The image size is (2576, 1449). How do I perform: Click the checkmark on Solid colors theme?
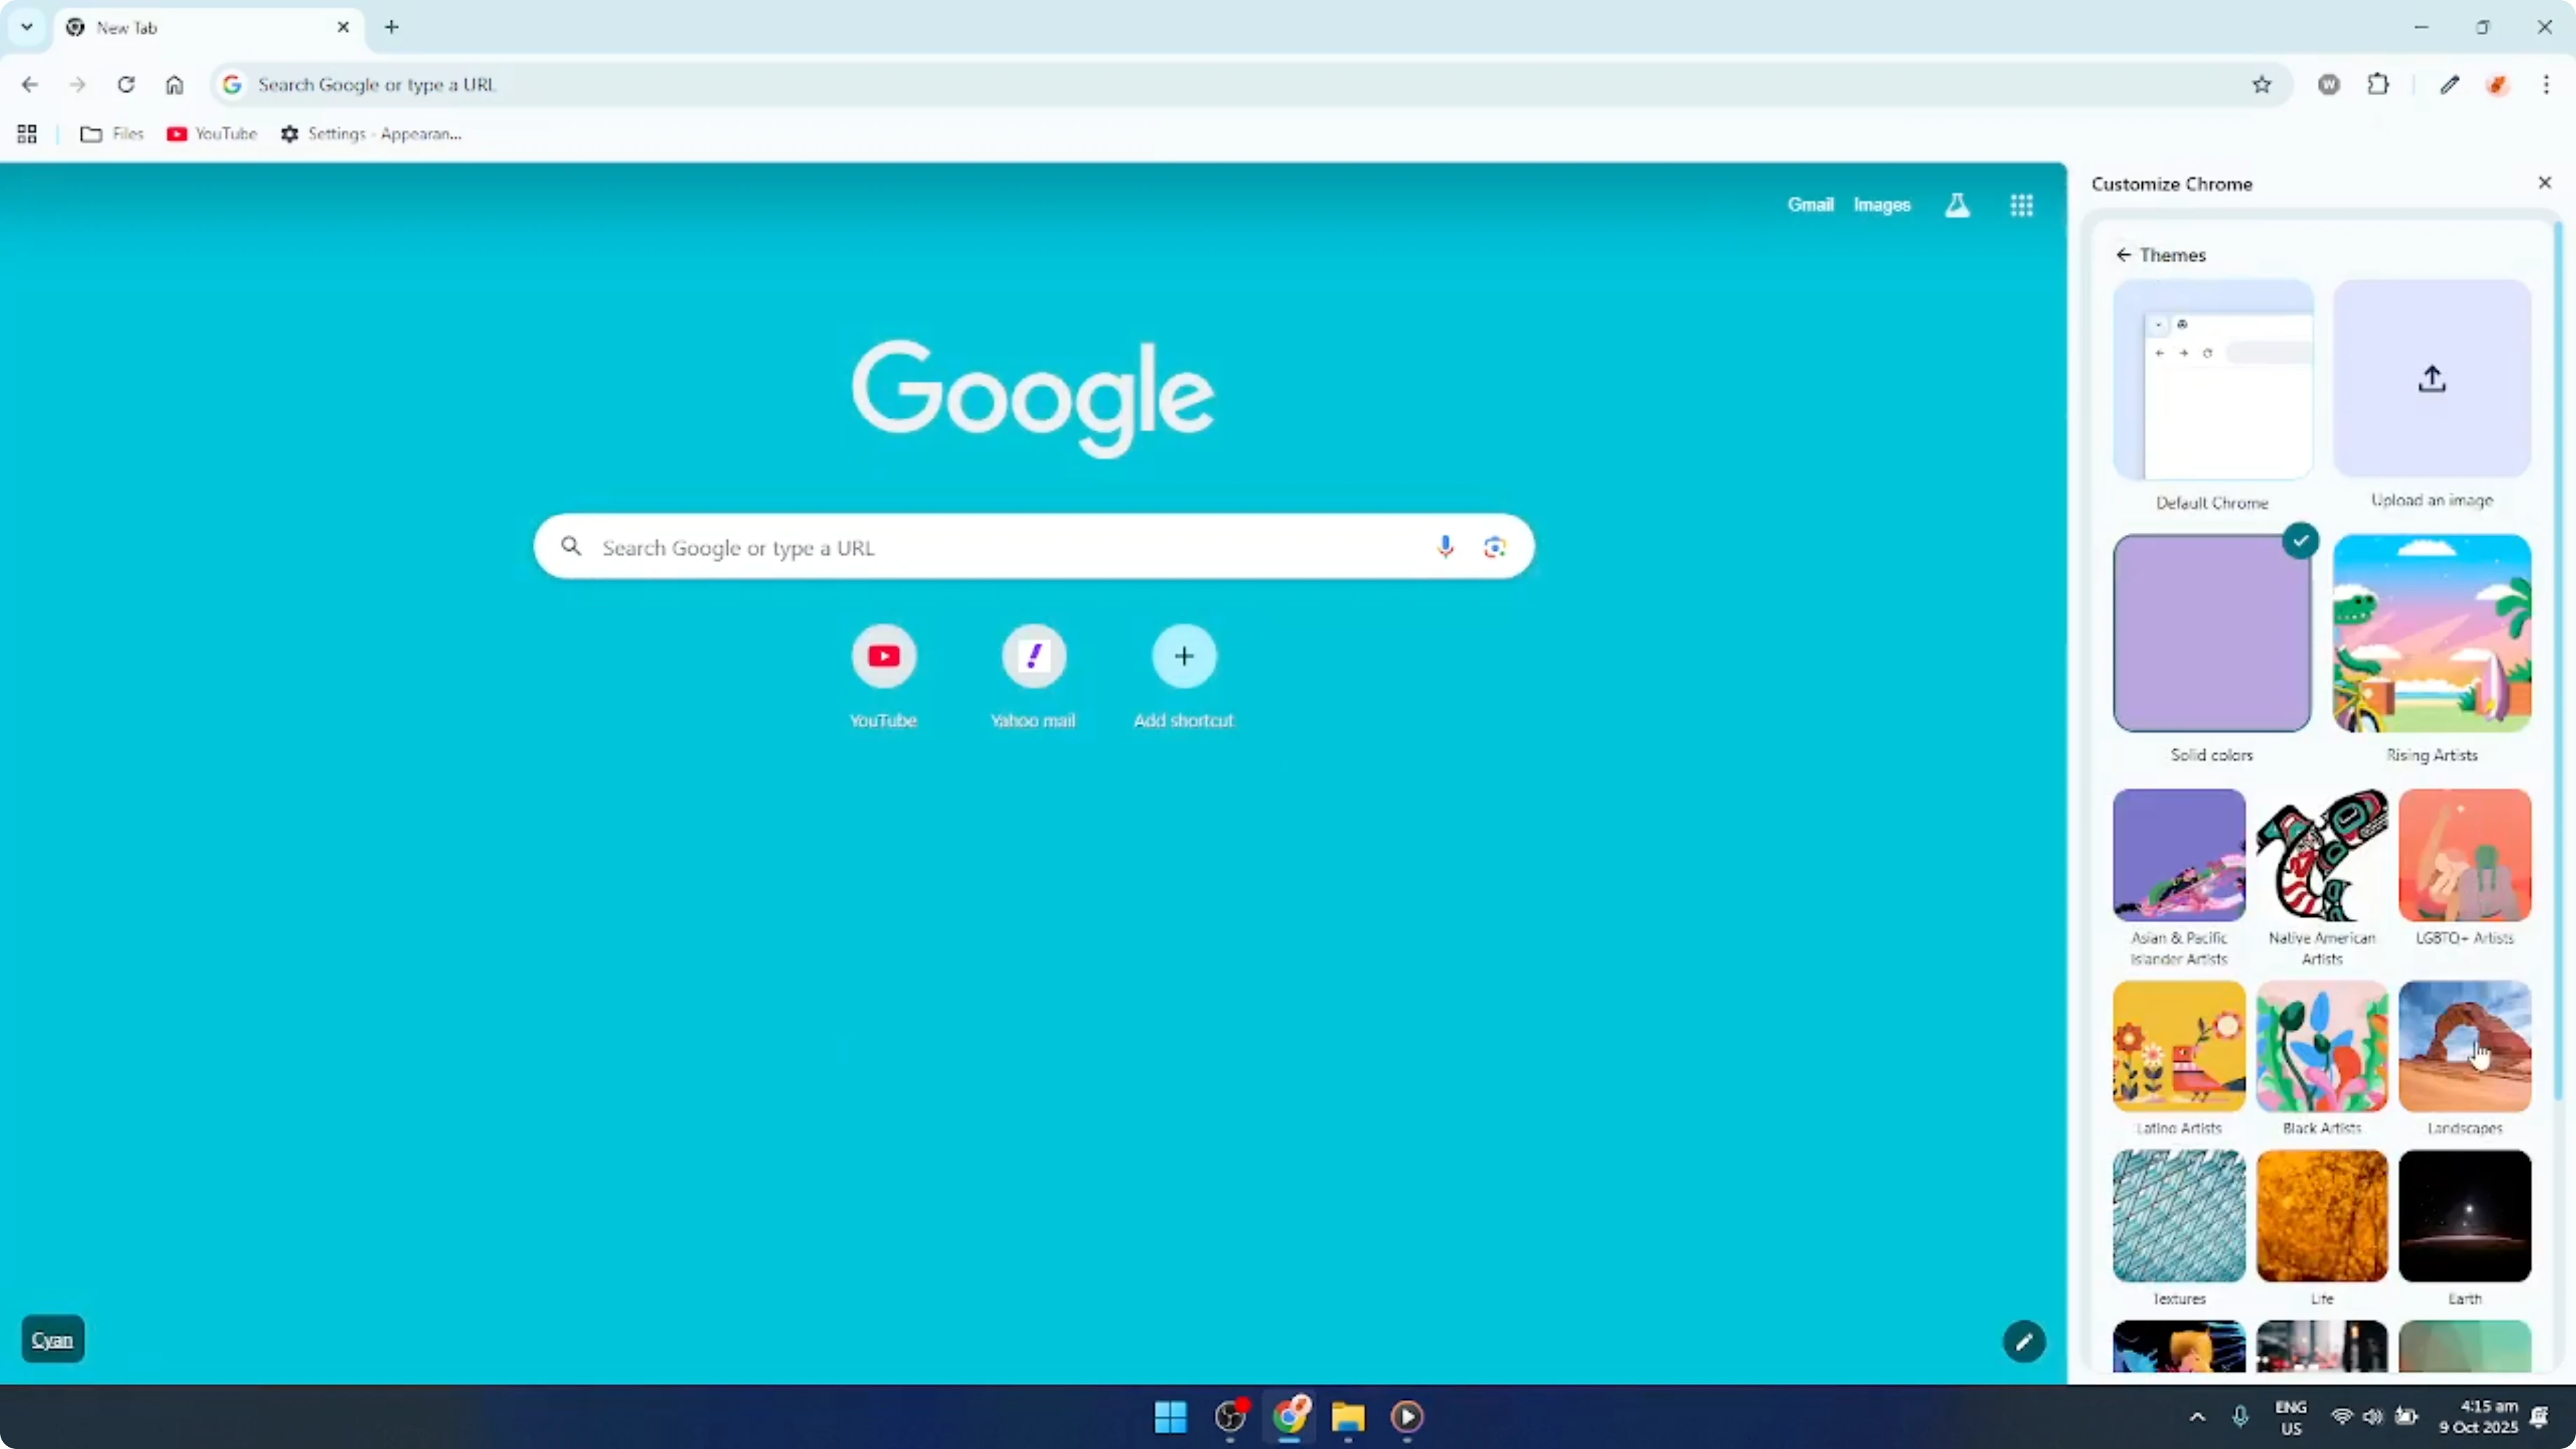tap(2301, 540)
